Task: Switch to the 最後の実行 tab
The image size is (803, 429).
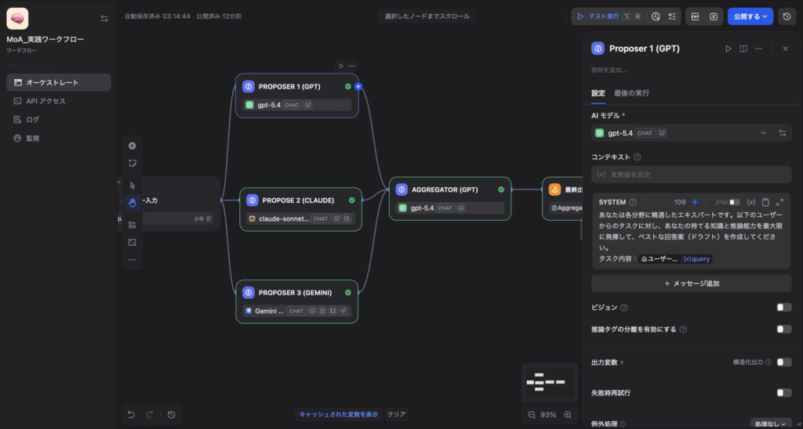Action: coord(631,93)
